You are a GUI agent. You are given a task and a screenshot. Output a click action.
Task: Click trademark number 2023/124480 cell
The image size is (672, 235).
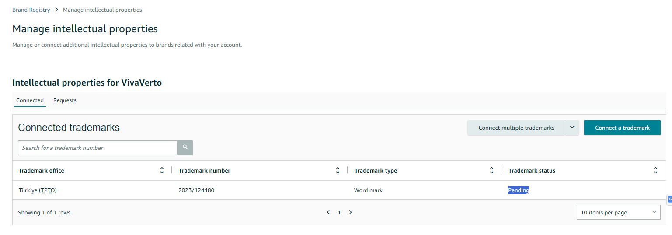[x=196, y=190]
